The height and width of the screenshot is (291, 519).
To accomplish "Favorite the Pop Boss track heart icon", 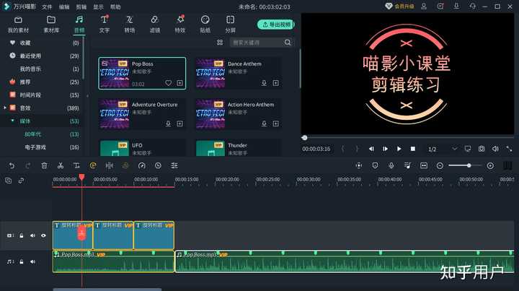I will (168, 83).
